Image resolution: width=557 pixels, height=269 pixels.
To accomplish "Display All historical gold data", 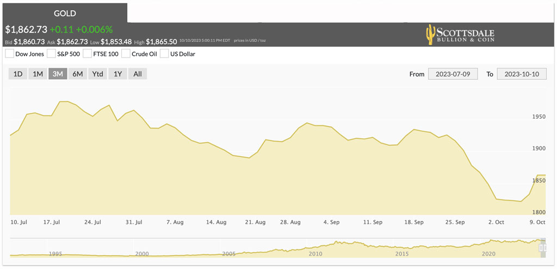I will pos(138,74).
